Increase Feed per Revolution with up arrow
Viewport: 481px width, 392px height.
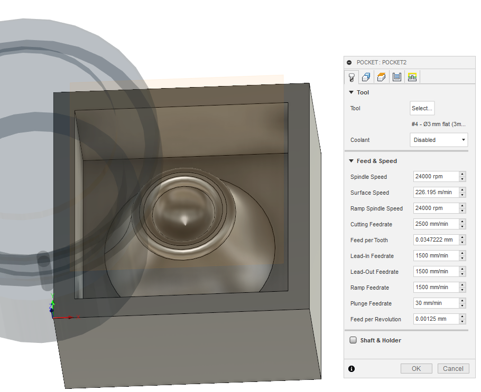[462, 317]
